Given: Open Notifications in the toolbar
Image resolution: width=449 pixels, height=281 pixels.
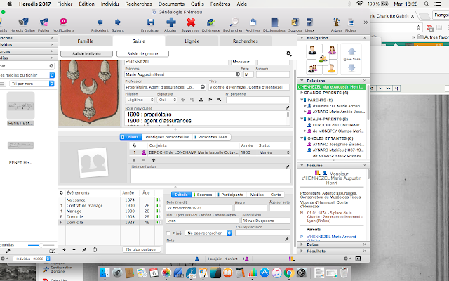Looking at the screenshot, I should coord(63,24).
